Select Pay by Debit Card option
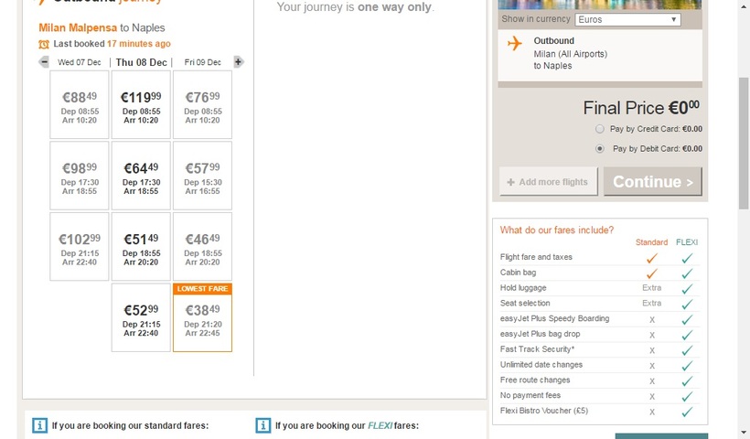750x439 pixels. [600, 148]
